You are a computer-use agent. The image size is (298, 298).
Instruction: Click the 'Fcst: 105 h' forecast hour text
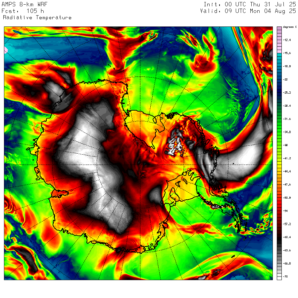23,11
